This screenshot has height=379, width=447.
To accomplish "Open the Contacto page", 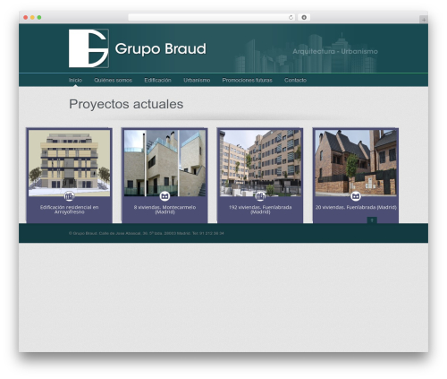I will (295, 80).
